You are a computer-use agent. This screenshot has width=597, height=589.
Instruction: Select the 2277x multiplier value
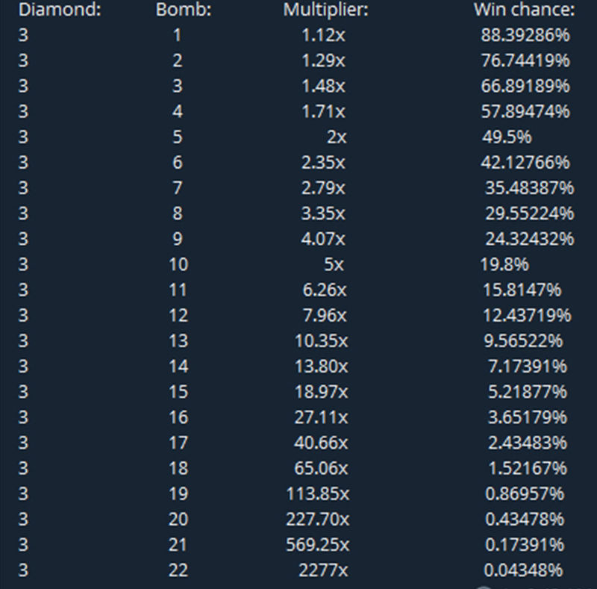pos(324,571)
